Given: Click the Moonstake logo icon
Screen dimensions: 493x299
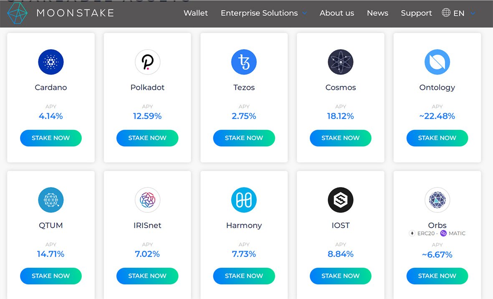Looking at the screenshot, I should (x=17, y=13).
